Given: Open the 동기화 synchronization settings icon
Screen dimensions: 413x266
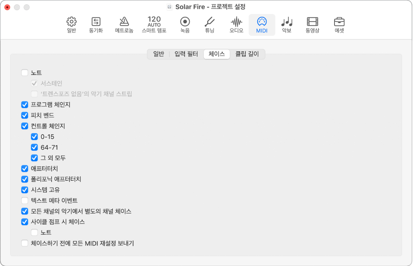Looking at the screenshot, I should (96, 25).
